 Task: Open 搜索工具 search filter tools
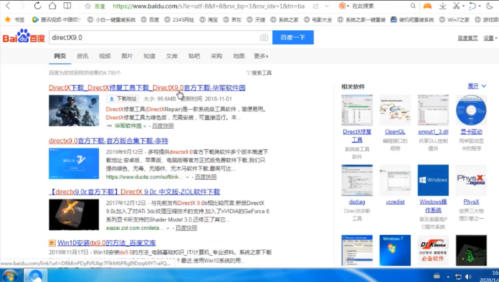259,73
